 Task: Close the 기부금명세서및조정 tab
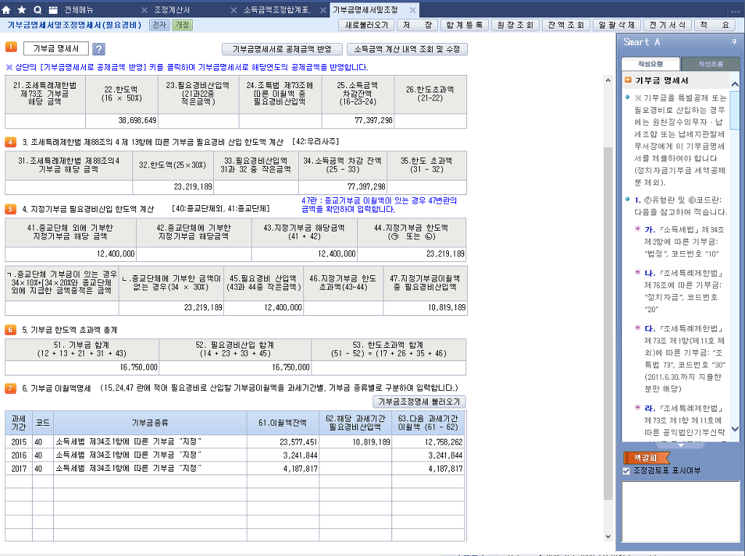[x=413, y=10]
